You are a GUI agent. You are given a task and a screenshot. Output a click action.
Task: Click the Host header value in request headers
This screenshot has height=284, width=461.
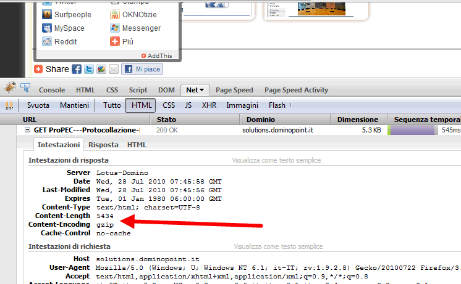[148, 259]
